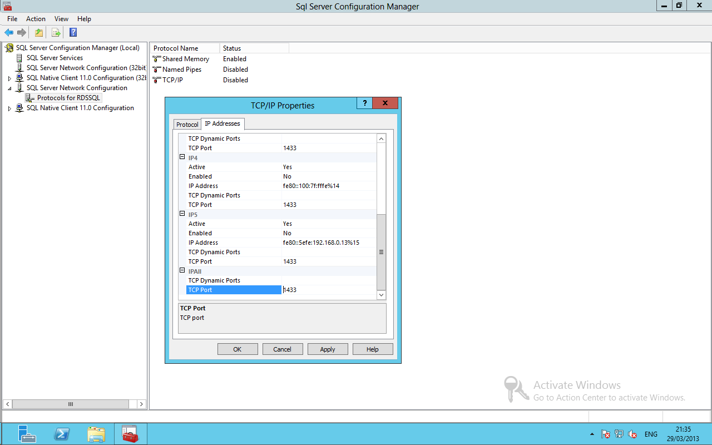Click the Named Pipes protocol icon

point(156,70)
